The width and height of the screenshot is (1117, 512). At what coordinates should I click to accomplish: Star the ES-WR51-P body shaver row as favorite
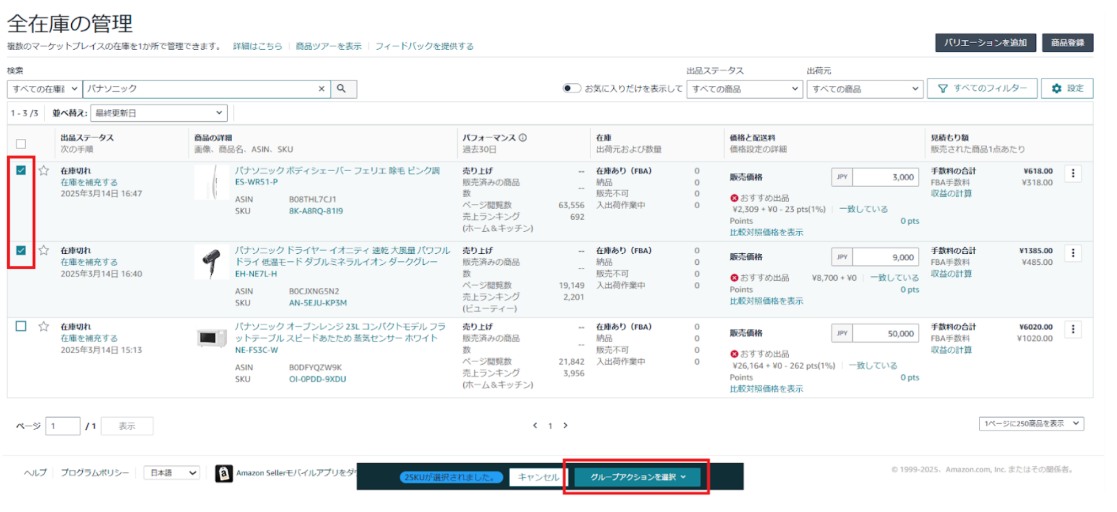pyautogui.click(x=44, y=170)
